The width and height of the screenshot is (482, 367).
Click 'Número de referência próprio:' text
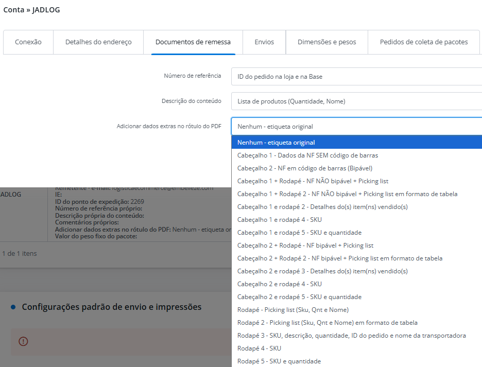click(98, 208)
